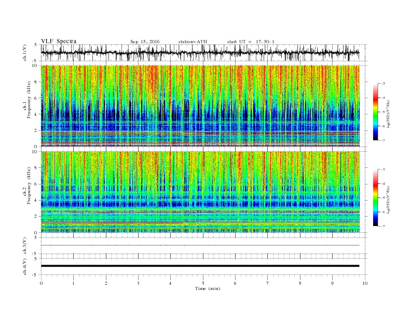
Task: Click time axis tick label "2"
Action: [x=106, y=283]
